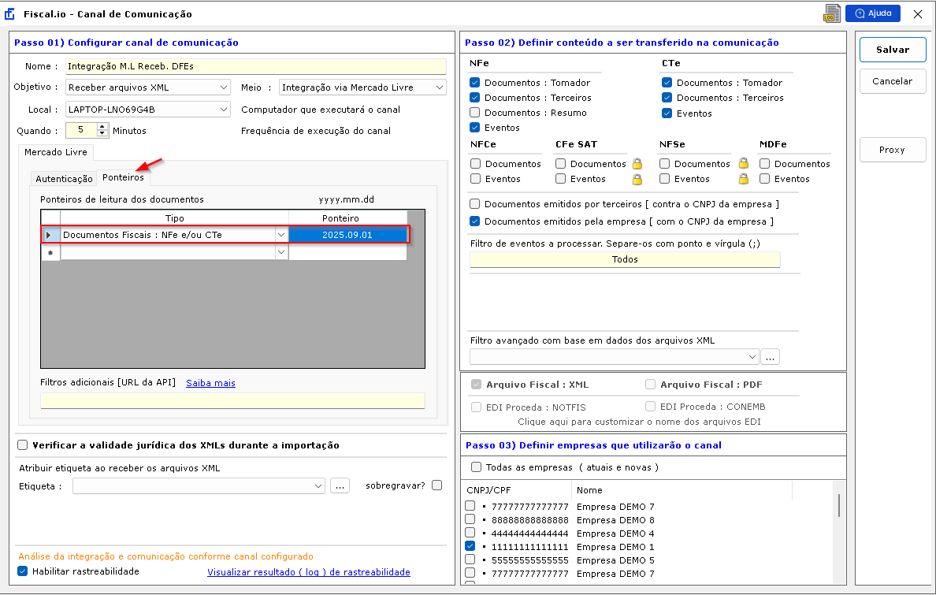
Task: Open the Saiba mais link
Action: 210,383
